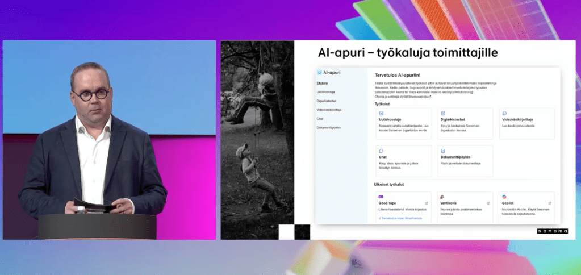Go to Digiarkistochat in the sidebar
Screen dimensions: 581x275
[327, 101]
